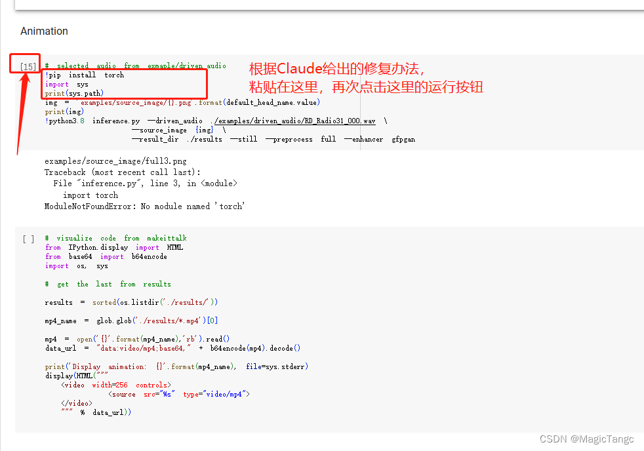This screenshot has width=644, height=451.
Task: Click the 'import torch' traceback line
Action: 91,195
